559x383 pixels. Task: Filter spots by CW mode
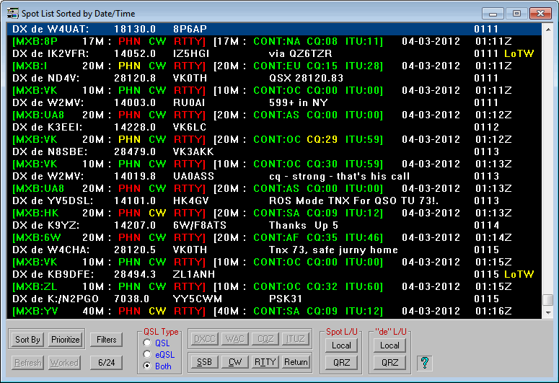coord(234,362)
